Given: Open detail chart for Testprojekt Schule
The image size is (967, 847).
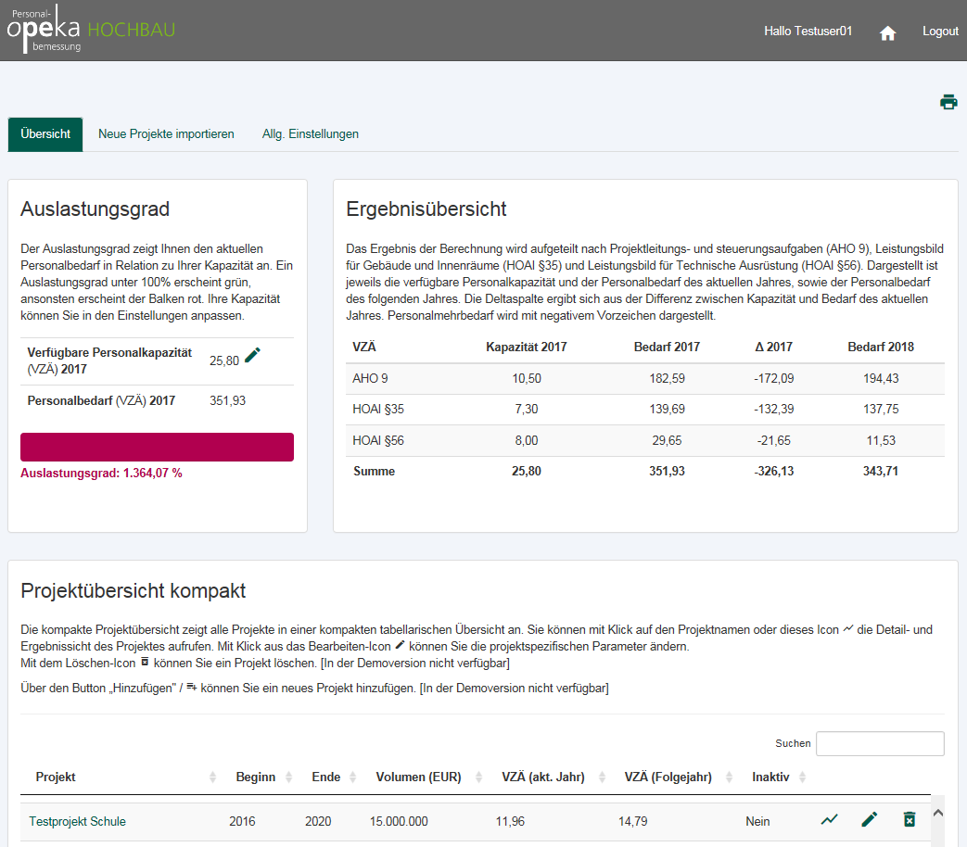Looking at the screenshot, I should pos(829,819).
